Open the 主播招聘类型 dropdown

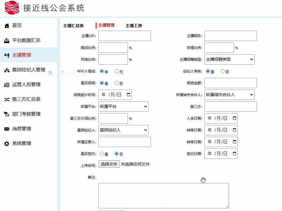point(230,59)
